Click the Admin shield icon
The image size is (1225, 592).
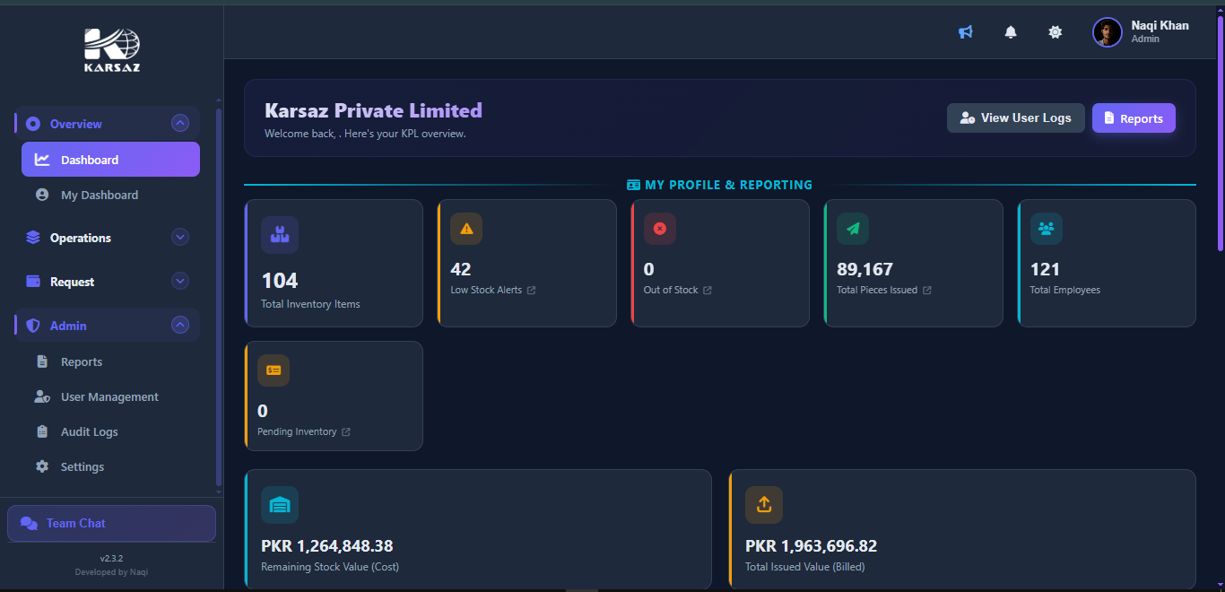pos(33,326)
